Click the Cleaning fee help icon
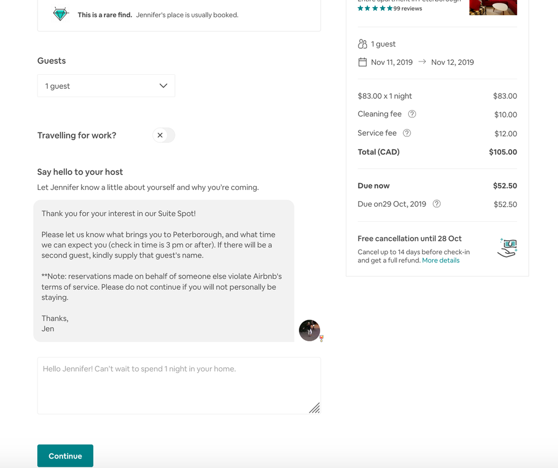 click(412, 114)
